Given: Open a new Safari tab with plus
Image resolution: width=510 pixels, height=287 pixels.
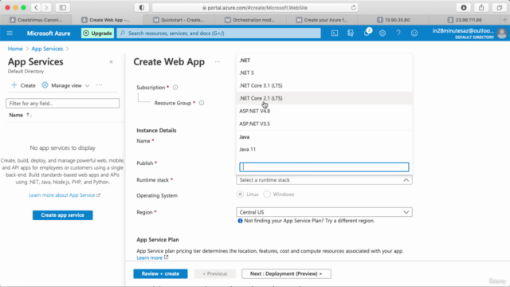Looking at the screenshot, I should point(504,20).
